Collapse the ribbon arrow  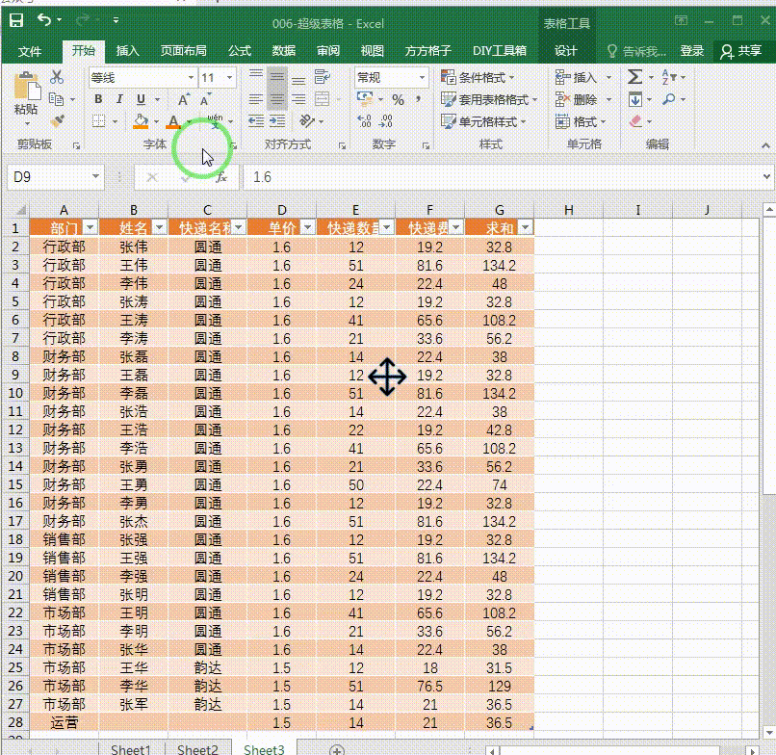coord(765,145)
